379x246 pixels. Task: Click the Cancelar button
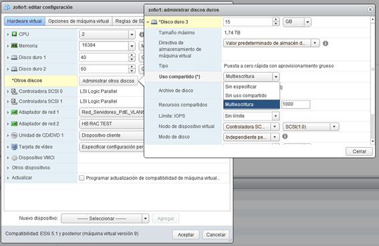pos(216,235)
